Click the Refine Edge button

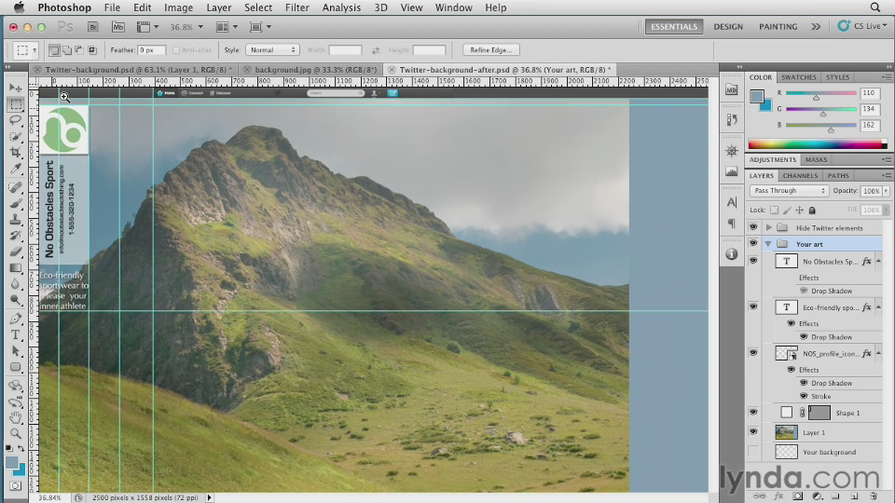point(492,49)
